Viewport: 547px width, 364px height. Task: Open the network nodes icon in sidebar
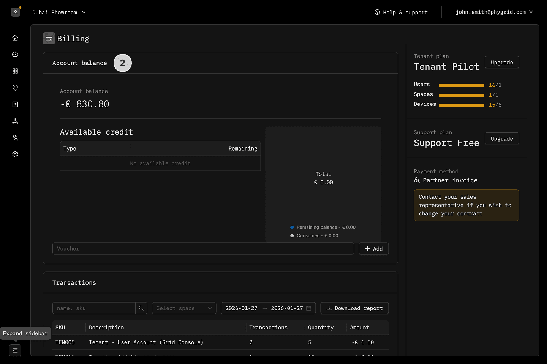tap(15, 121)
